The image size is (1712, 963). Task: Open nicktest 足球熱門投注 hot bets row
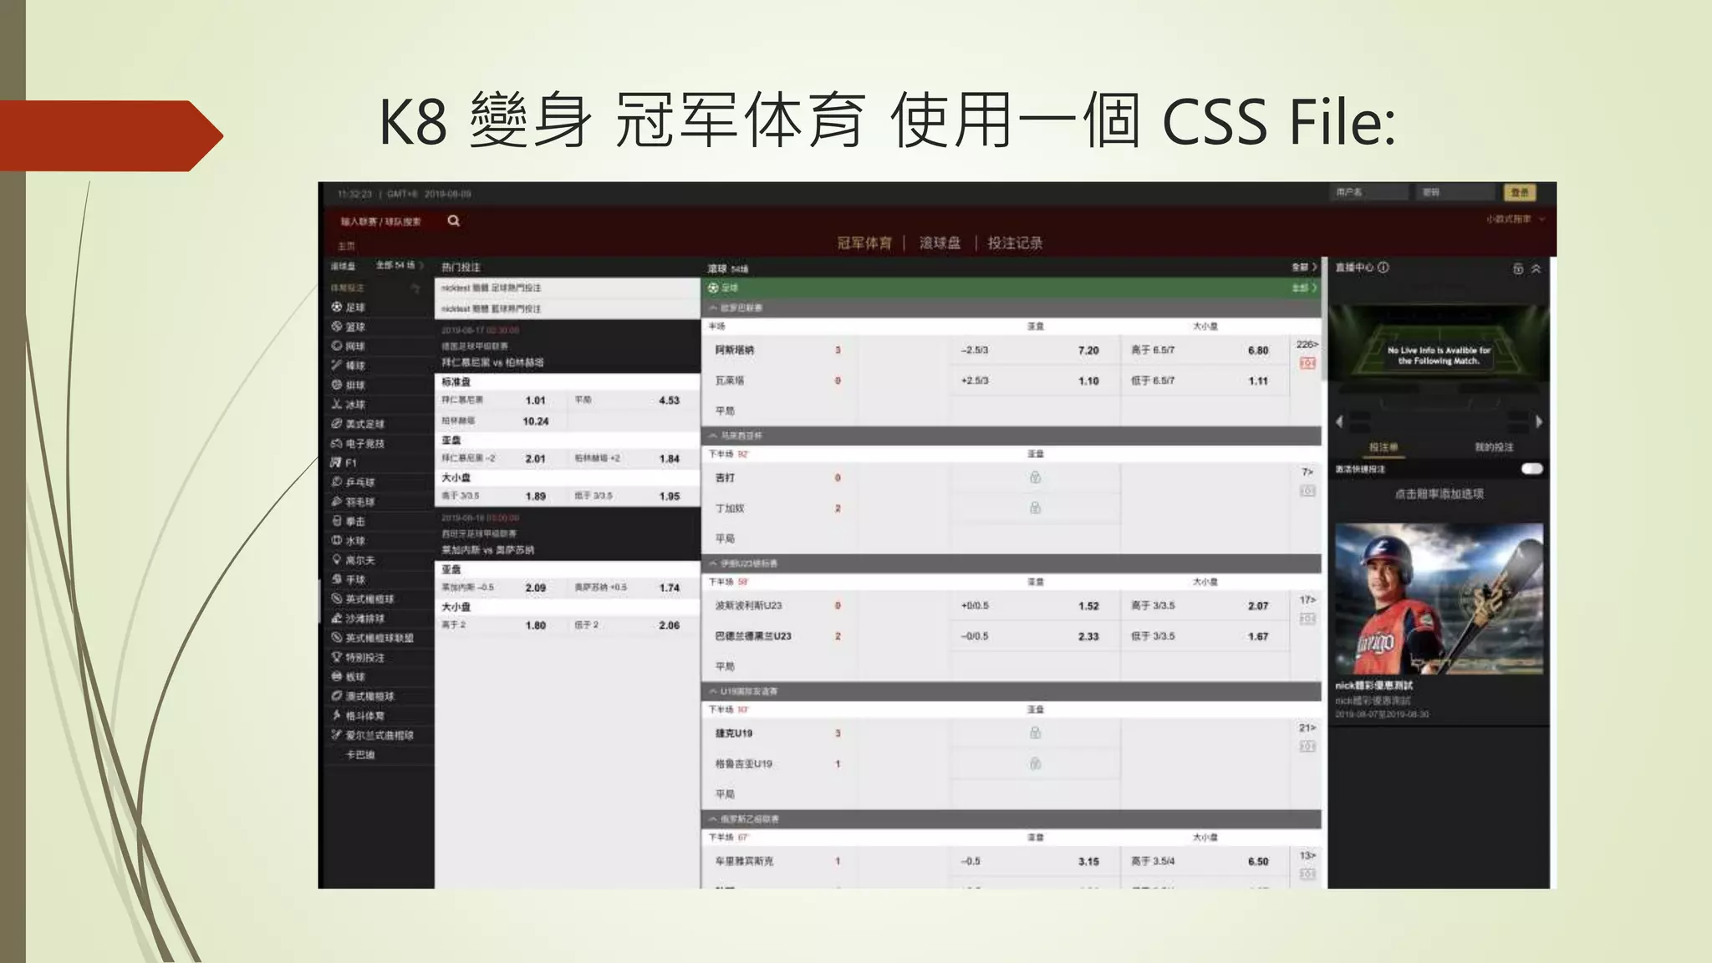568,288
